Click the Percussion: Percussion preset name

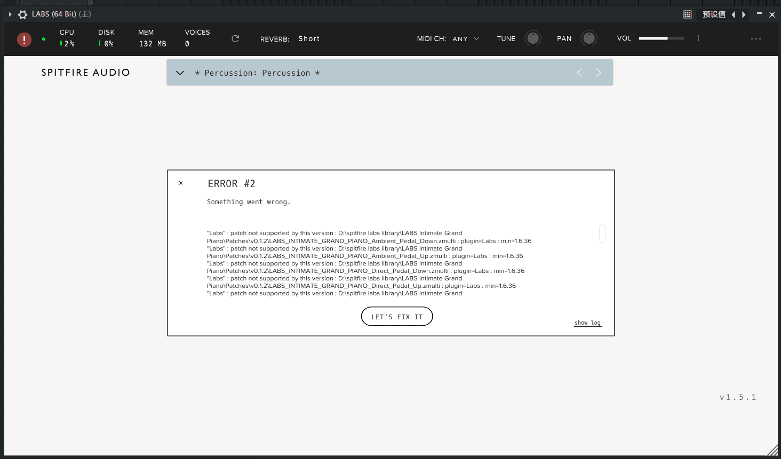(x=257, y=73)
